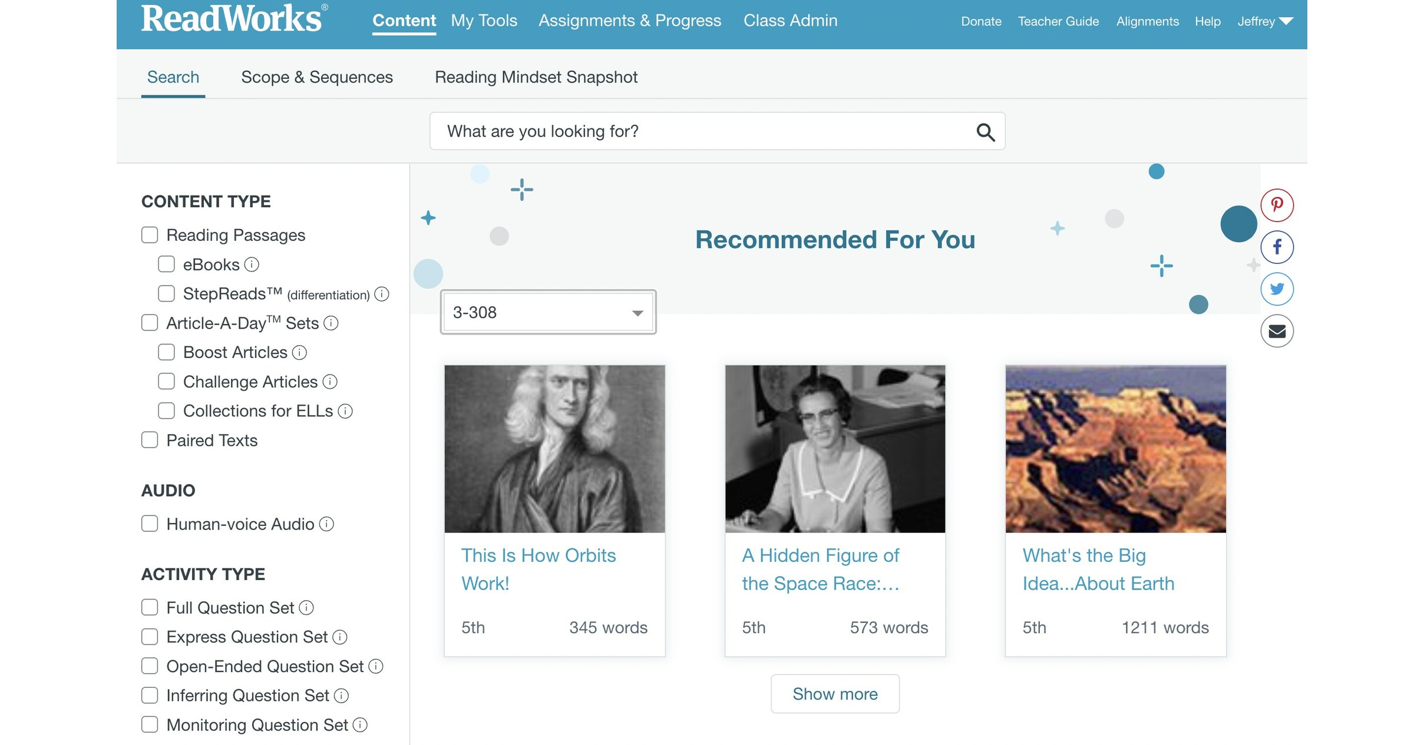The height and width of the screenshot is (745, 1424).
Task: Share the page on Facebook
Action: [x=1277, y=247]
